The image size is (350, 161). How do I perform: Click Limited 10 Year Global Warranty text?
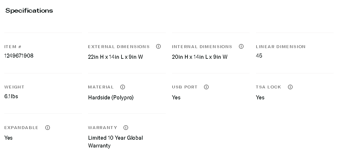click(115, 142)
